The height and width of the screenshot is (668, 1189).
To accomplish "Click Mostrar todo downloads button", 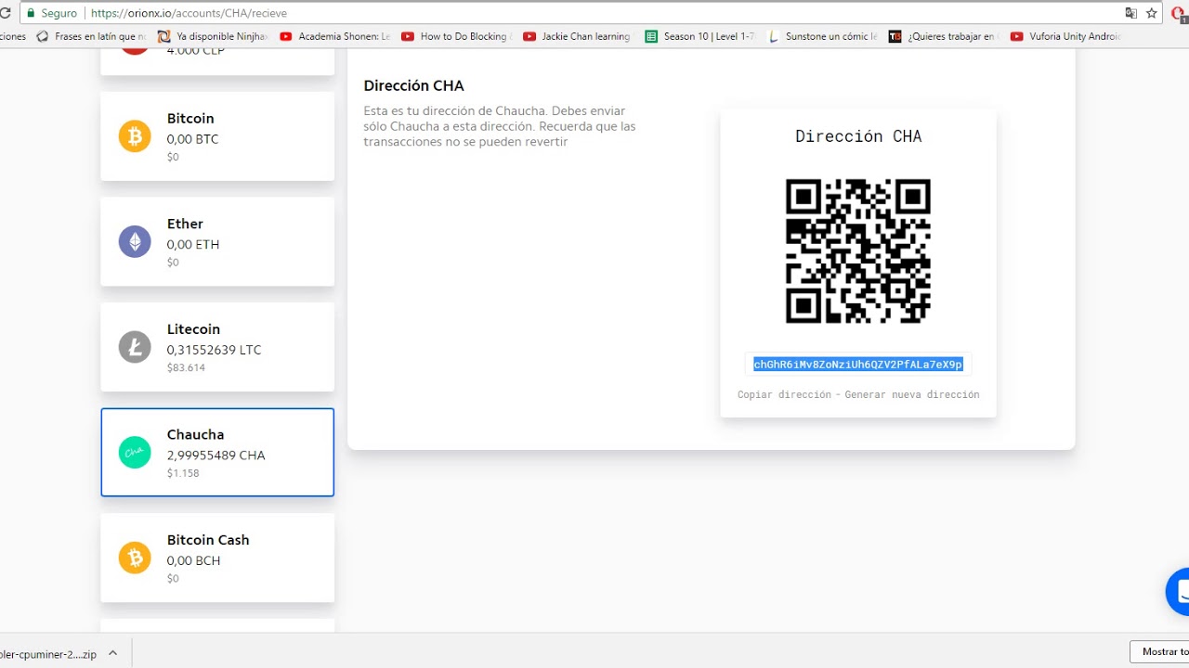I will tap(1160, 652).
